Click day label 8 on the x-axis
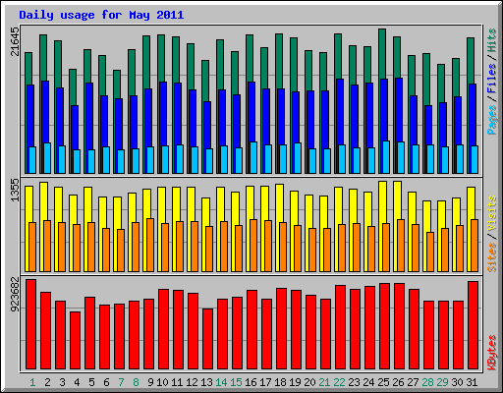503x393 pixels. (136, 382)
